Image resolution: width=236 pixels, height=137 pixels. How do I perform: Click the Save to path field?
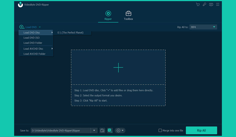(x=61, y=130)
